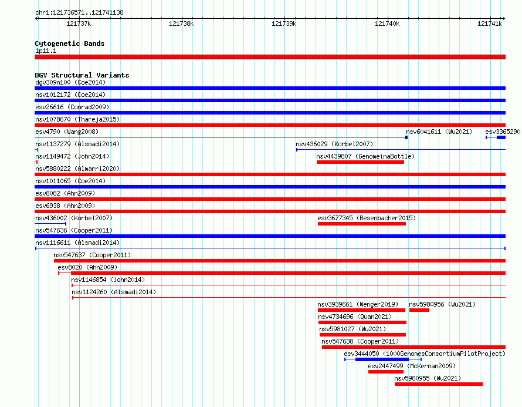The width and height of the screenshot is (522, 407).
Task: Click the nsv4734696 (Quan2021) label
Action: [355, 317]
